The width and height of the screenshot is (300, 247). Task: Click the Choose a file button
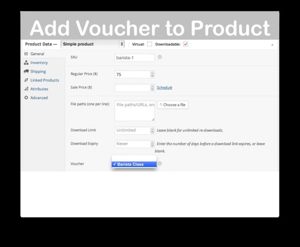click(x=173, y=105)
